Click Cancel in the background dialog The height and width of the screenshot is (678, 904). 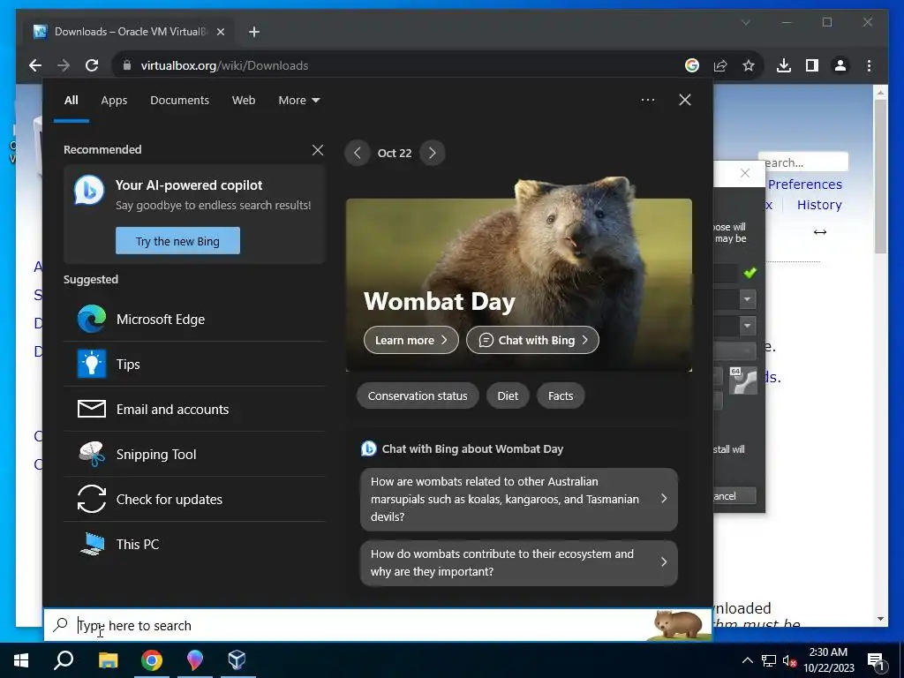click(734, 496)
